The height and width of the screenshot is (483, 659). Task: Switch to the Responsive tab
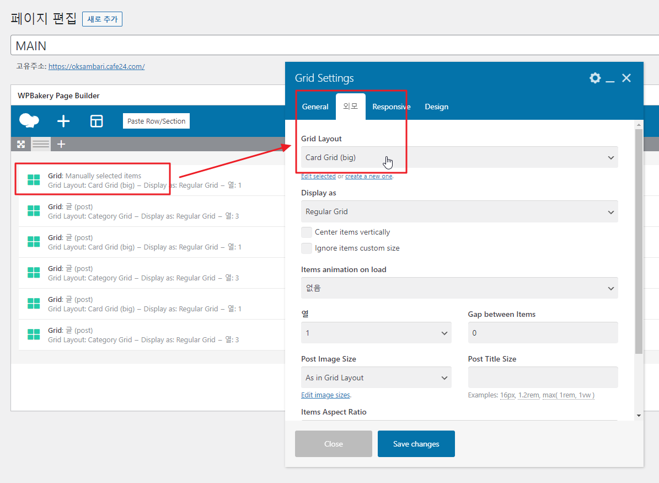click(392, 107)
